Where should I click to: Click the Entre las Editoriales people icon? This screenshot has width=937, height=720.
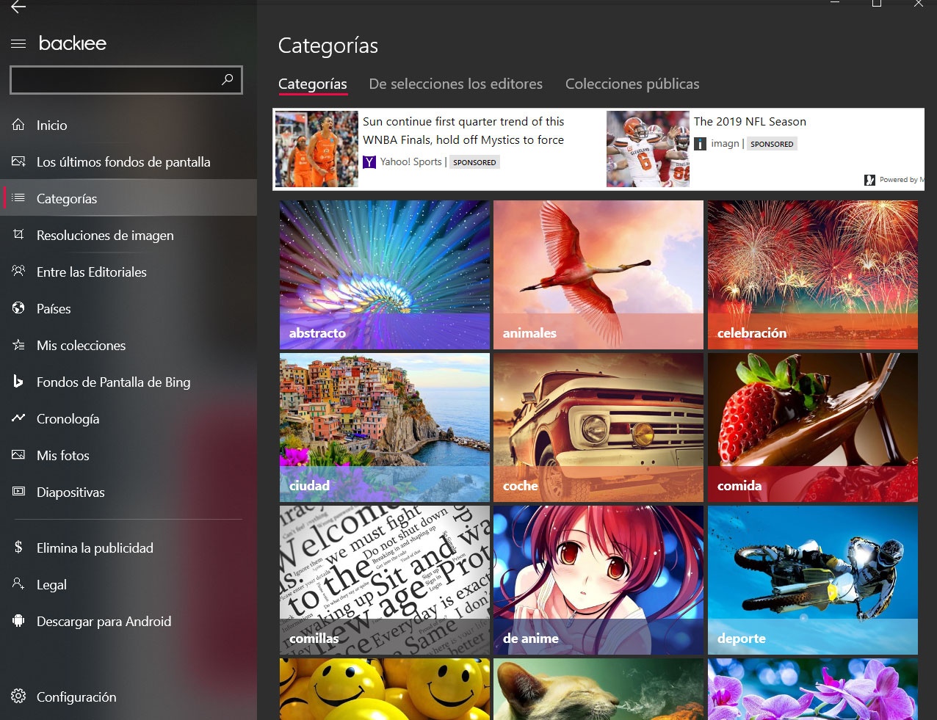click(x=18, y=272)
